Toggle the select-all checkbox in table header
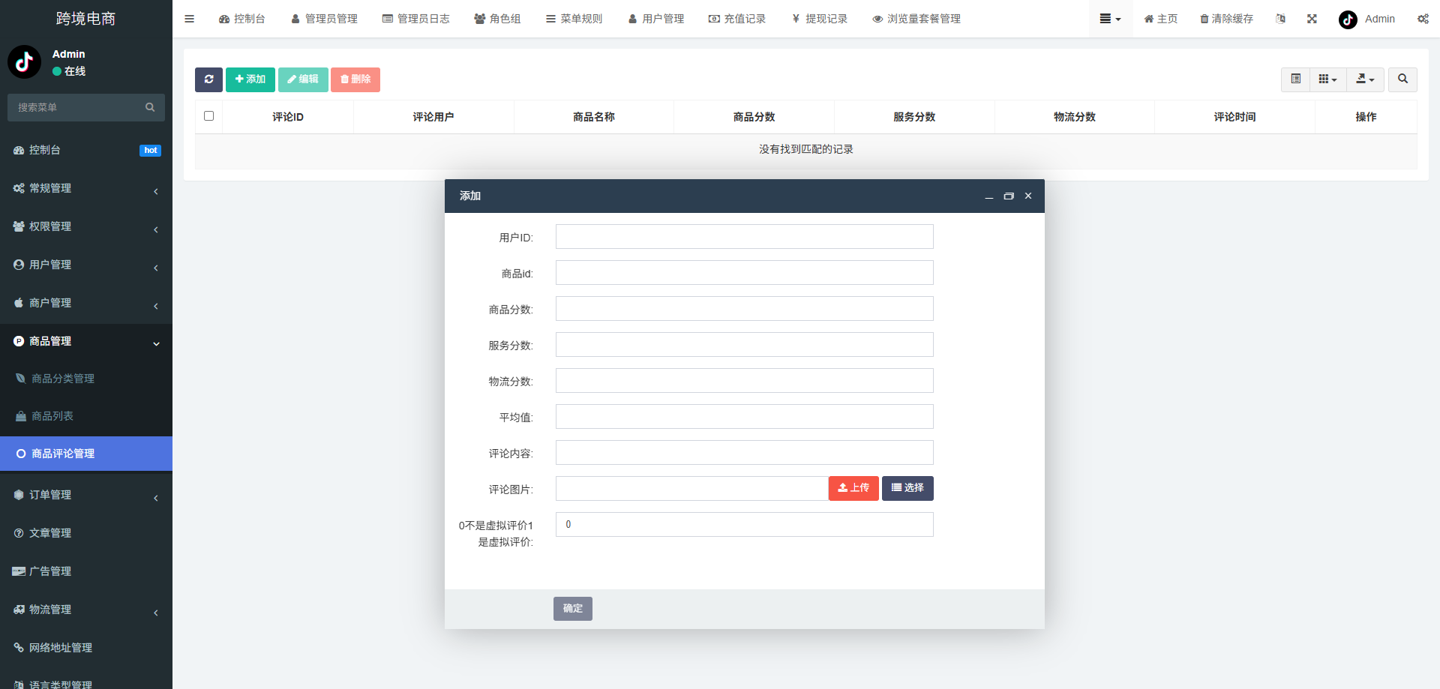Viewport: 1440px width, 689px height. point(208,116)
